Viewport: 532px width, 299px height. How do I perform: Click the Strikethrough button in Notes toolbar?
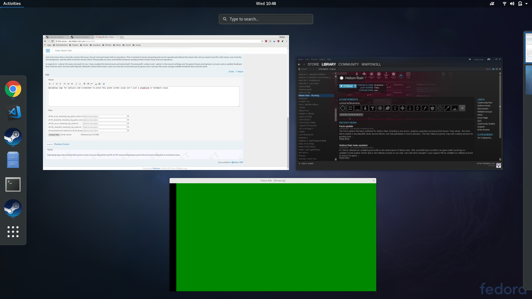pyautogui.click(x=57, y=84)
